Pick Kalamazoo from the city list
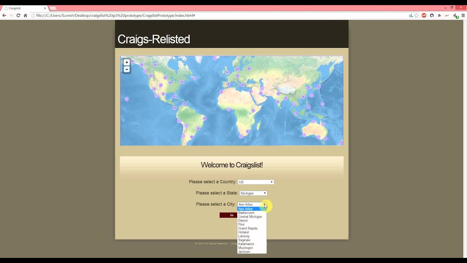The image size is (467, 263). pos(252,244)
